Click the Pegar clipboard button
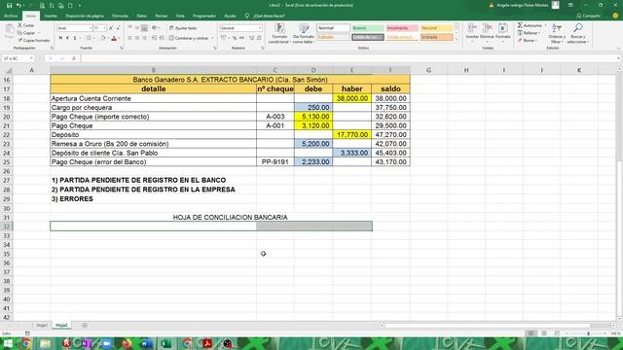The height and width of the screenshot is (350, 623). (x=9, y=31)
